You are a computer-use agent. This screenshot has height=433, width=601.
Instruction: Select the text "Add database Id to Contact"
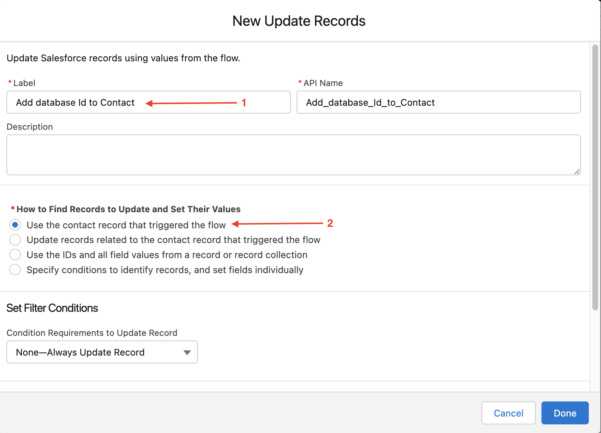[x=75, y=102]
